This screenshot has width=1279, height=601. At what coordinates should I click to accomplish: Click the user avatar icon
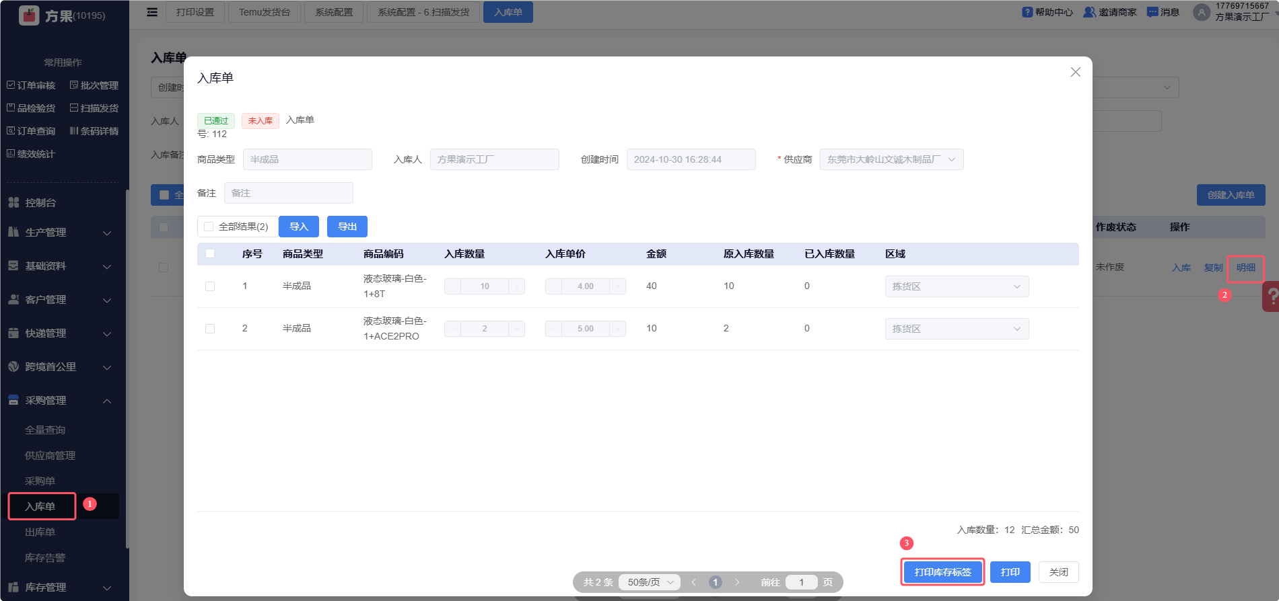click(1202, 12)
